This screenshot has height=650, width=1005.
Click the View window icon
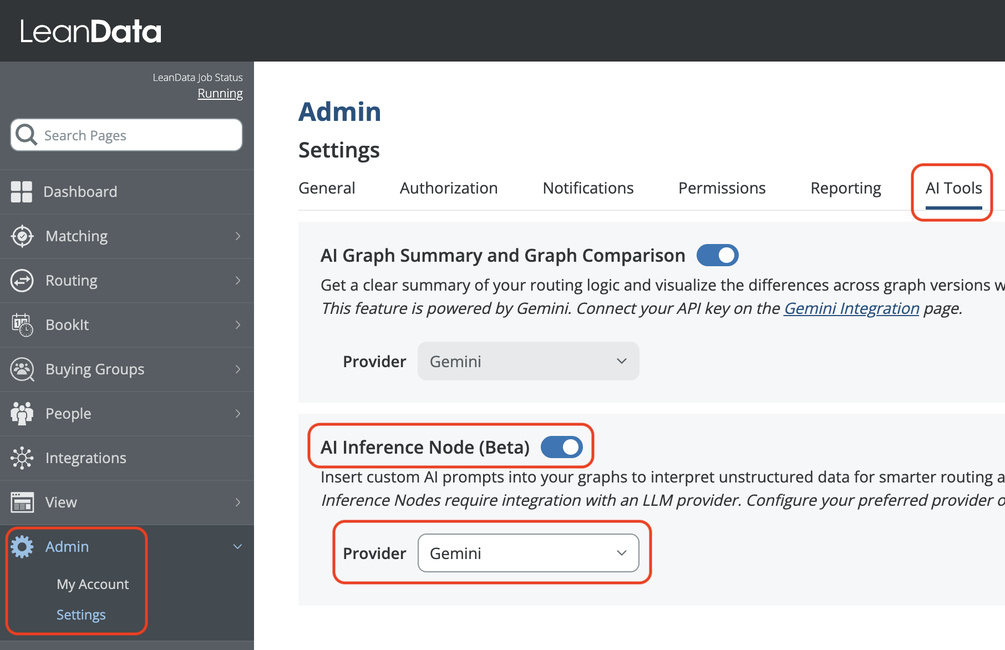[22, 502]
